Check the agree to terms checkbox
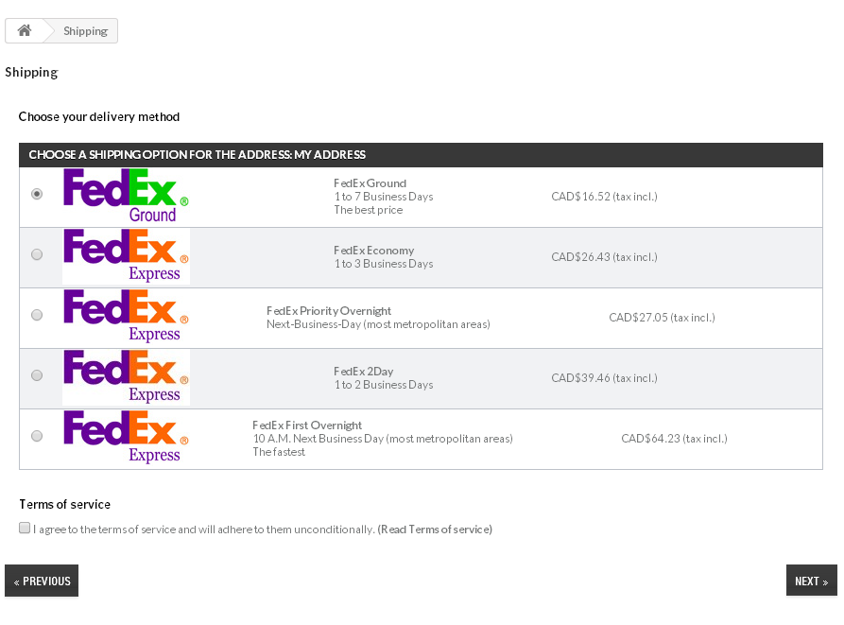The width and height of the screenshot is (844, 625). coord(25,528)
